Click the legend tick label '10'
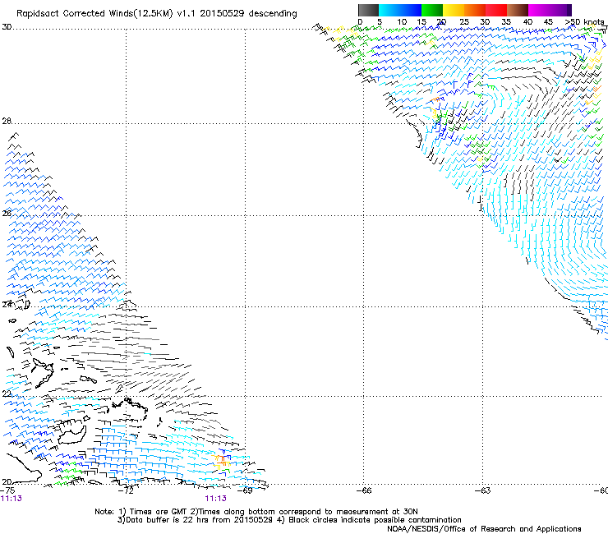 click(402, 22)
